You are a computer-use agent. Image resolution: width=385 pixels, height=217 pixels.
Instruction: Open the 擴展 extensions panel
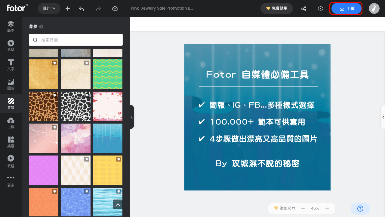point(11,142)
